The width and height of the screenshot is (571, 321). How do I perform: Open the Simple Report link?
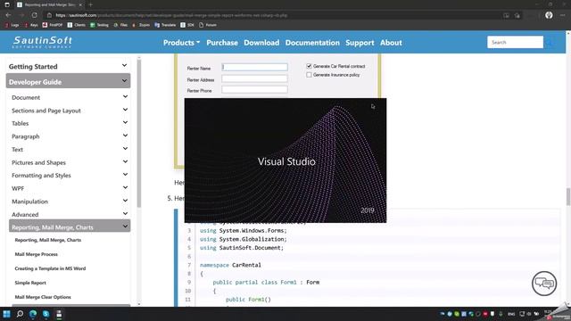[x=30, y=283]
